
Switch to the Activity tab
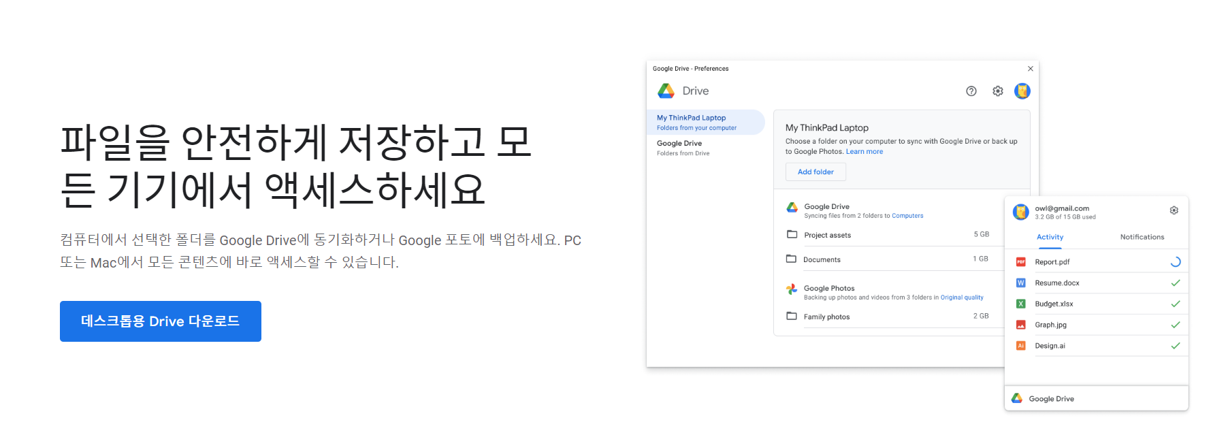[x=1050, y=237]
